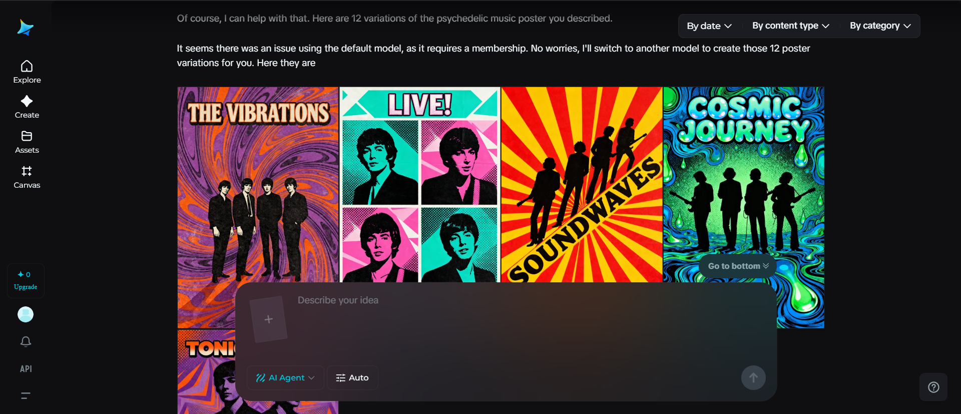The image size is (961, 414).
Task: Open the AI Agent mode dropdown
Action: [285, 378]
